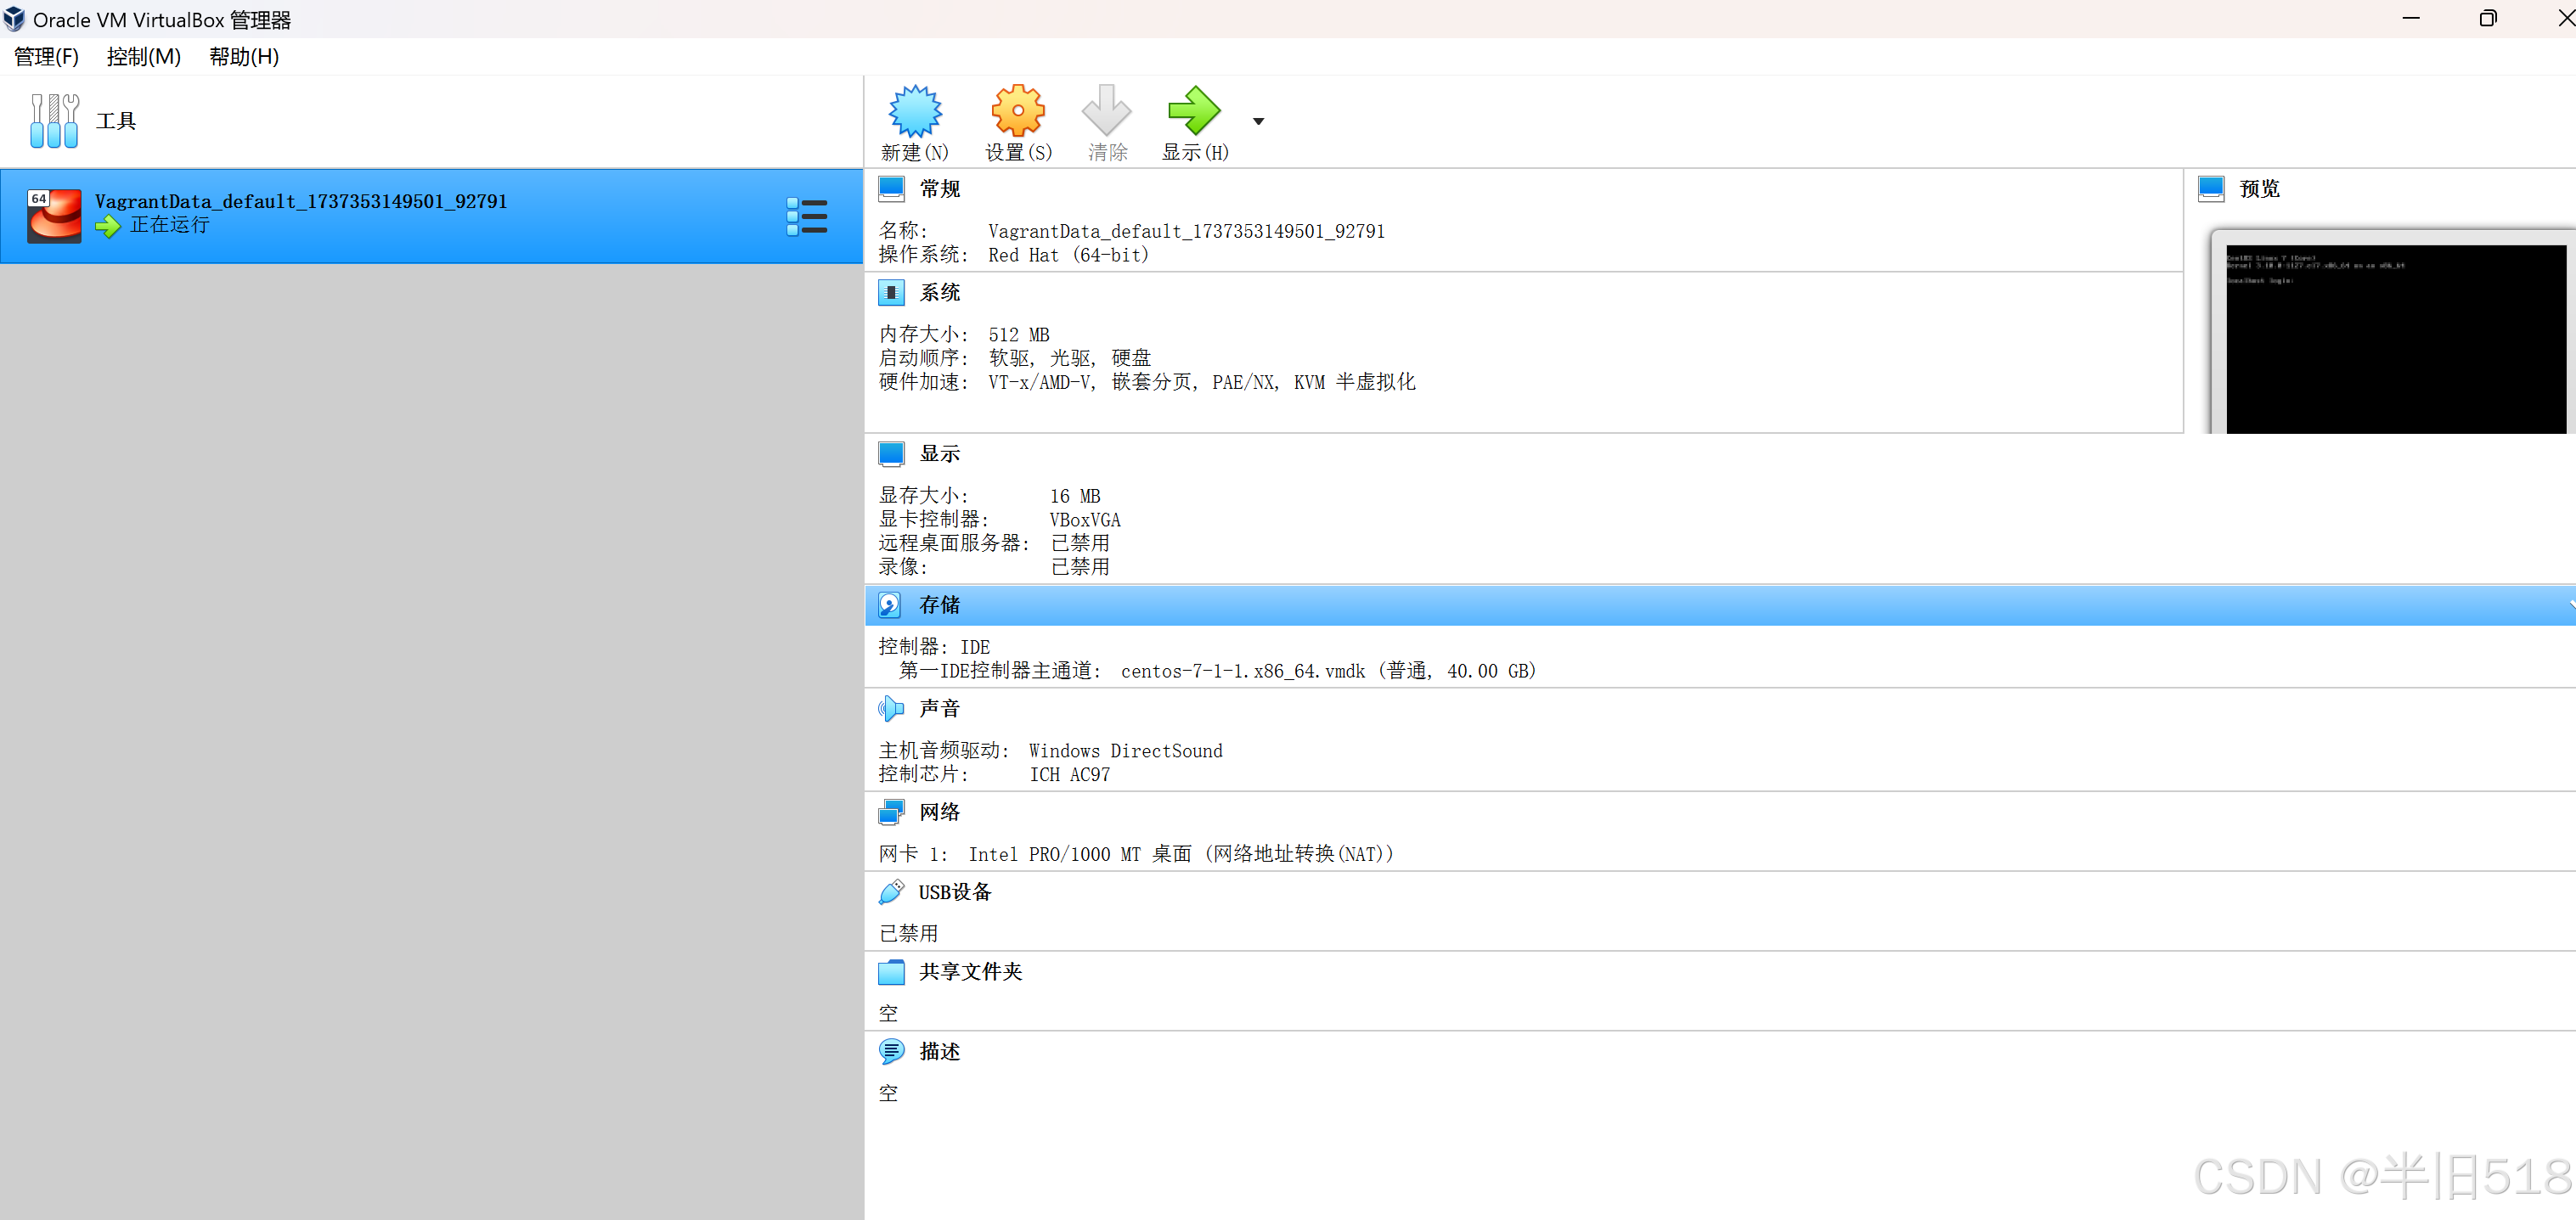Screen dimensions: 2576x1220
Task: Click the video memory value 16 MB
Action: click(1075, 497)
